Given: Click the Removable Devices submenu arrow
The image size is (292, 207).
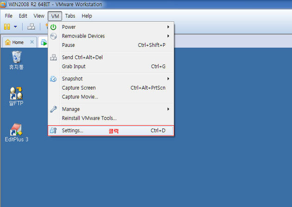Looking at the screenshot, I should pos(168,36).
